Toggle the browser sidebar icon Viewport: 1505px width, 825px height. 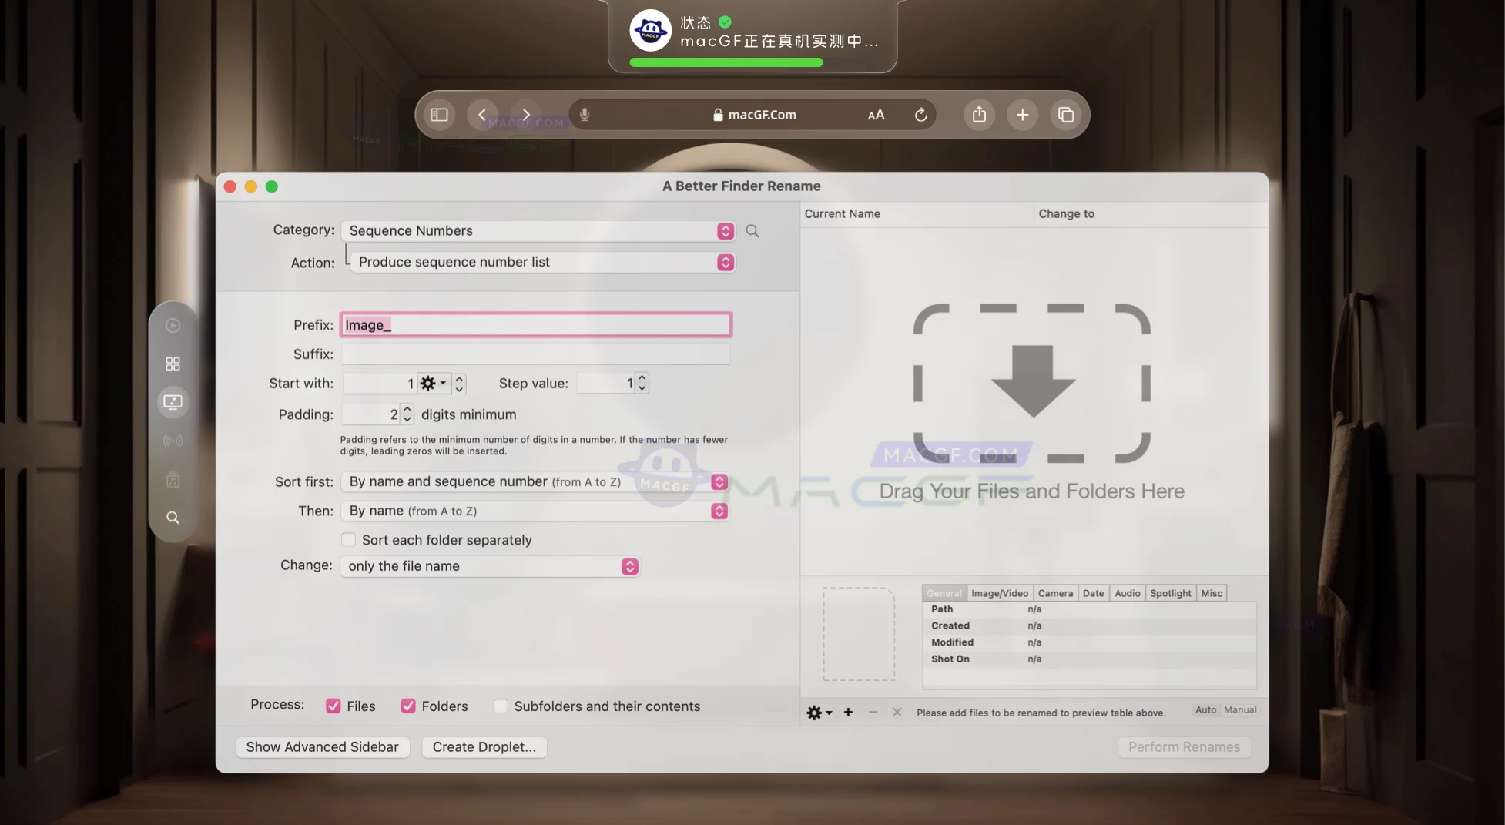(x=439, y=115)
